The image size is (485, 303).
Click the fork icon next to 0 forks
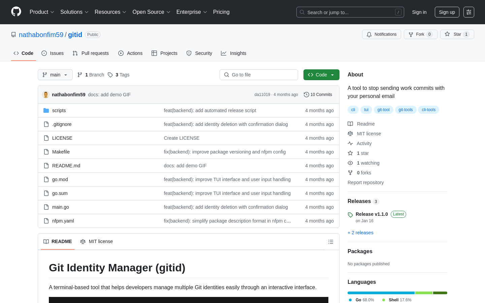[x=350, y=173]
